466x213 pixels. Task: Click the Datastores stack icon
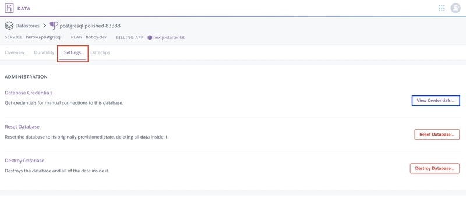(x=9, y=26)
